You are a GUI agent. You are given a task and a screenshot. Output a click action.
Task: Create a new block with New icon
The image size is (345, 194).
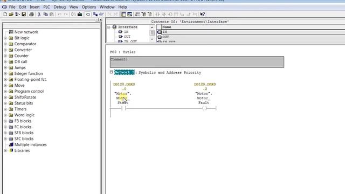tap(5, 15)
